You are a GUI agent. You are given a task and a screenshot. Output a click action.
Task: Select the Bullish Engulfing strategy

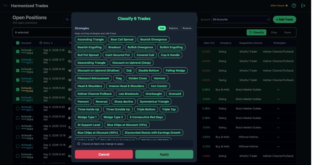pos(171,47)
